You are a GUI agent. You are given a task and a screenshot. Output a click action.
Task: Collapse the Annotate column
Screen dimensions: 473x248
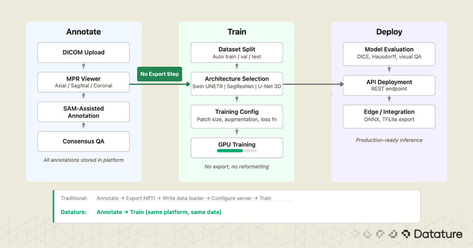click(x=83, y=32)
